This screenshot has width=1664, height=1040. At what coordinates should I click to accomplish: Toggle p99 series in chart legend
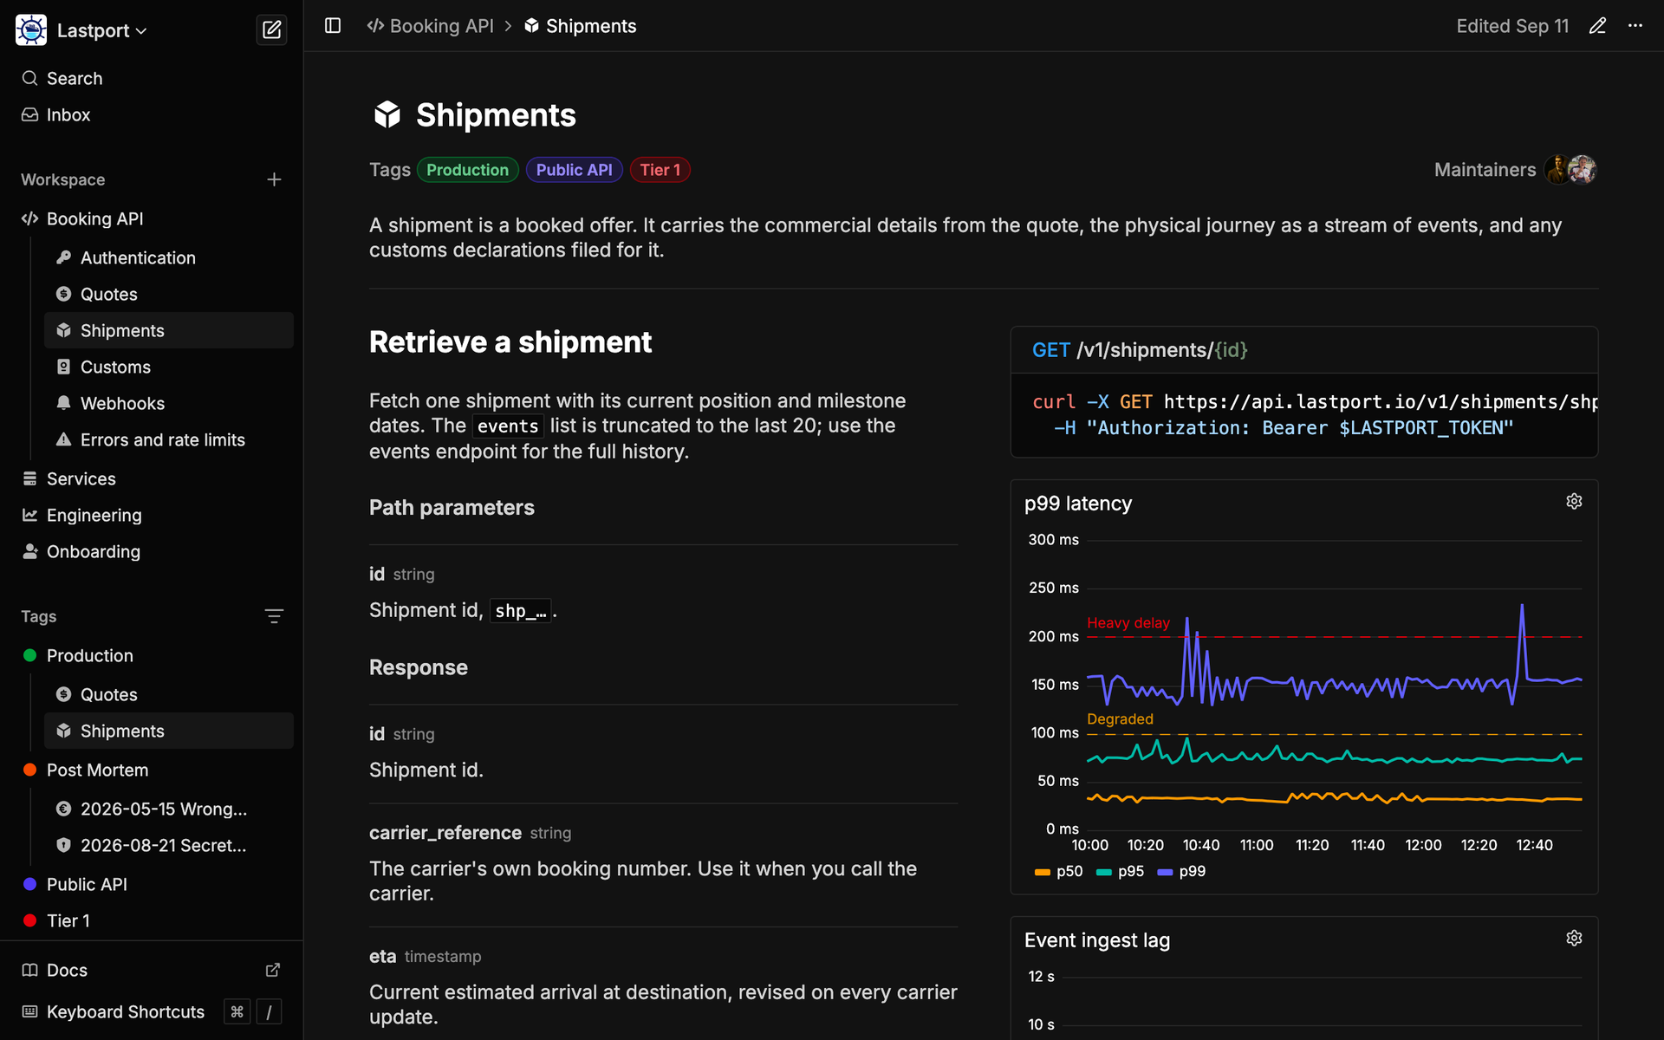[x=1181, y=871]
